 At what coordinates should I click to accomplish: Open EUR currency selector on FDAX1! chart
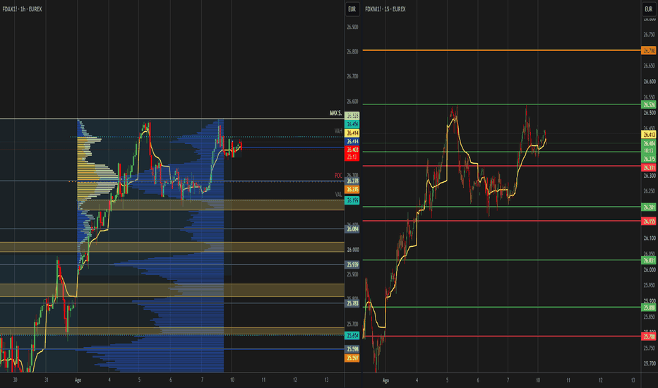click(x=352, y=9)
